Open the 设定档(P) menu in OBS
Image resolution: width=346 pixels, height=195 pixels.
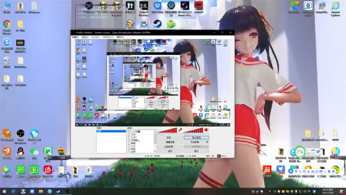[96, 37]
